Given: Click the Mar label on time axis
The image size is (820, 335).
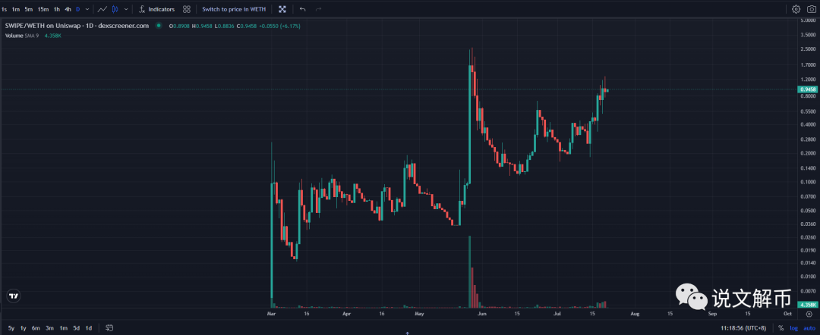Looking at the screenshot, I should 271,314.
